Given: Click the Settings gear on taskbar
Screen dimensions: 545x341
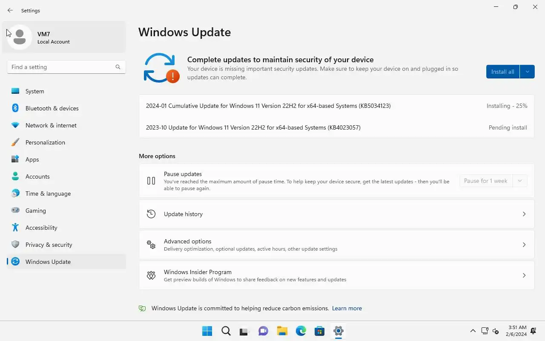Looking at the screenshot, I should pos(338,331).
